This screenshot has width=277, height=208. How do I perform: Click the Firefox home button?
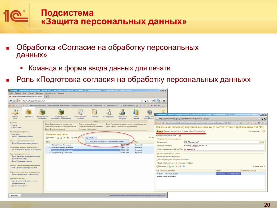coord(164,101)
